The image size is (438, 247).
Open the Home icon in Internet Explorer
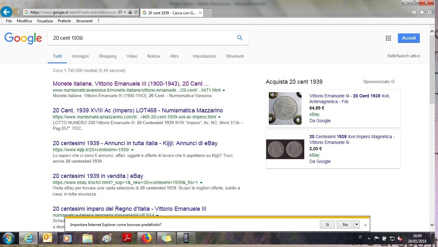[x=414, y=12]
